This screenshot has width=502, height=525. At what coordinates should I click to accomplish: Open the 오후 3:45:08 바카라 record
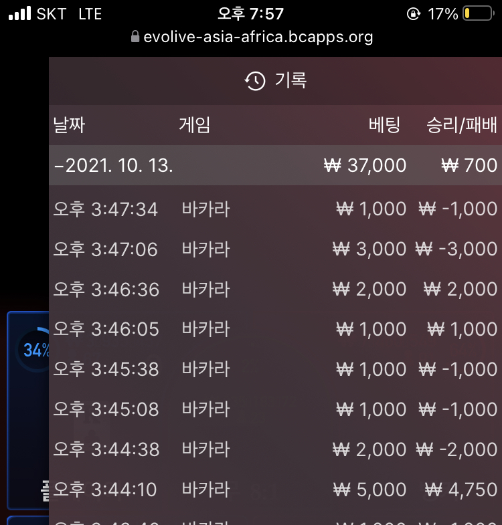pos(275,409)
